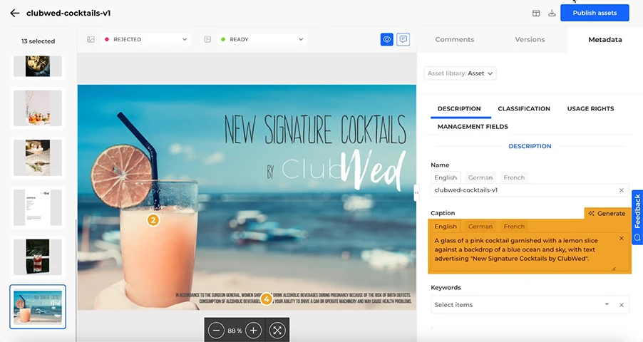Select German language for Name field

click(x=480, y=177)
